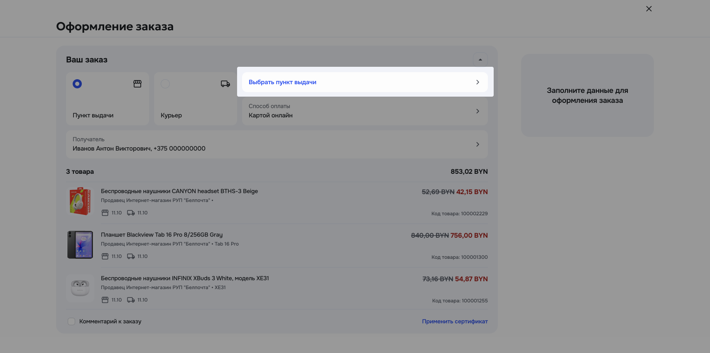Open the Получатель recipient details row
The width and height of the screenshot is (710, 353).
point(277,144)
